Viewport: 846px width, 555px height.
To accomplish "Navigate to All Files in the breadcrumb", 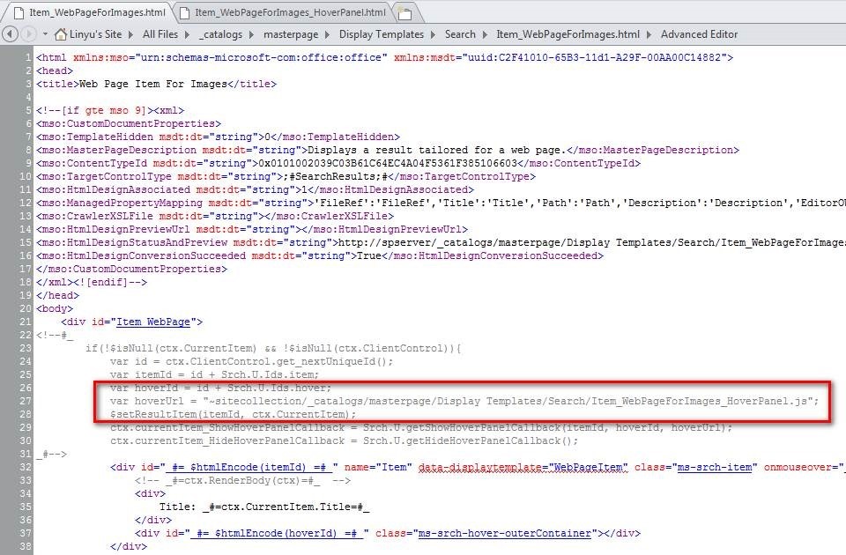I will [x=160, y=34].
